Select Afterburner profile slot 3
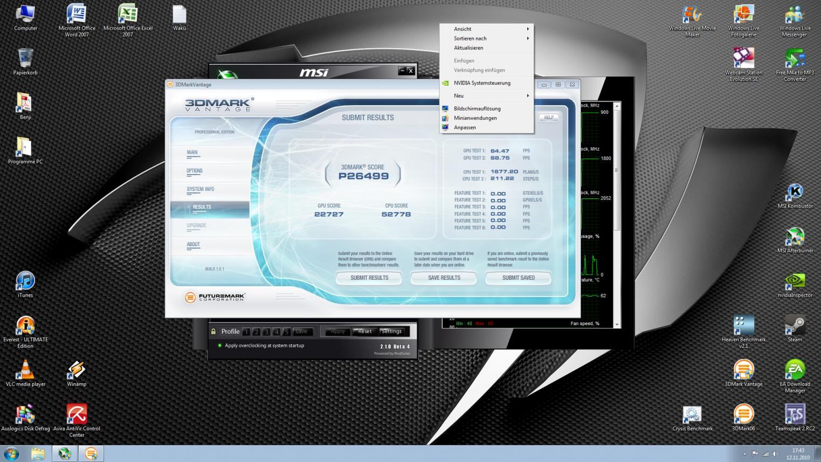Viewport: 821px width, 462px height. (x=266, y=332)
